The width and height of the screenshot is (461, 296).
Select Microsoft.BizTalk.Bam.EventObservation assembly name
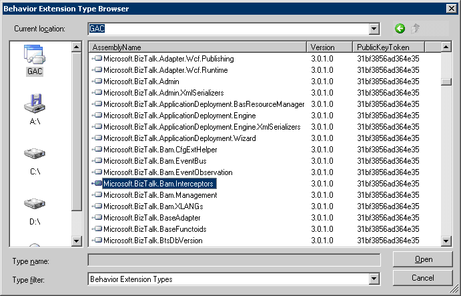click(168, 172)
